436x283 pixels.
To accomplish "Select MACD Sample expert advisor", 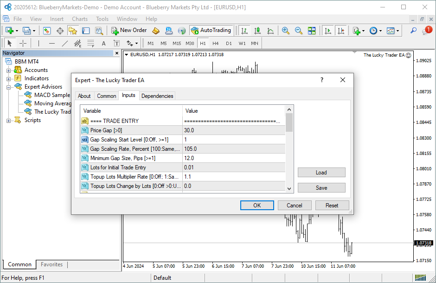I will coord(52,95).
